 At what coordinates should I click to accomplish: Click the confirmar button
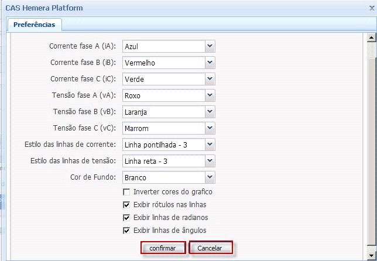tap(163, 248)
